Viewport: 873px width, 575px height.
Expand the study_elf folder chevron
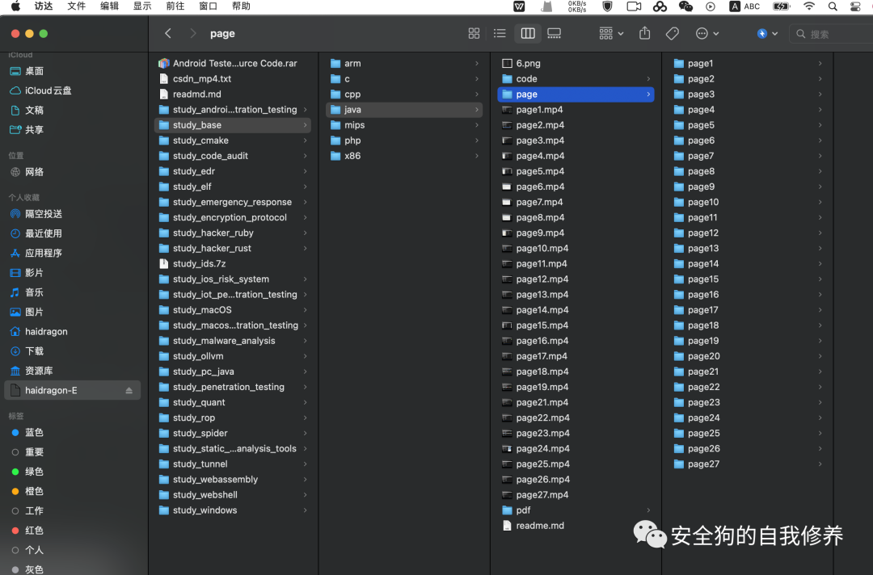305,187
